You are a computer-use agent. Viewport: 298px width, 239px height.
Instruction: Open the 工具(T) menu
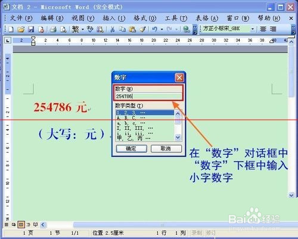176,18
